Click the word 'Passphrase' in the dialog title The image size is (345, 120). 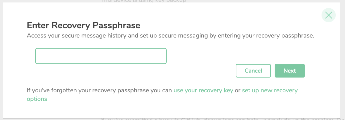[x=116, y=26]
